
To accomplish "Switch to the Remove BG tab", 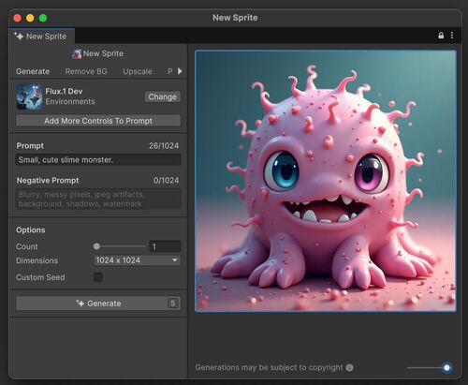I will click(x=86, y=71).
